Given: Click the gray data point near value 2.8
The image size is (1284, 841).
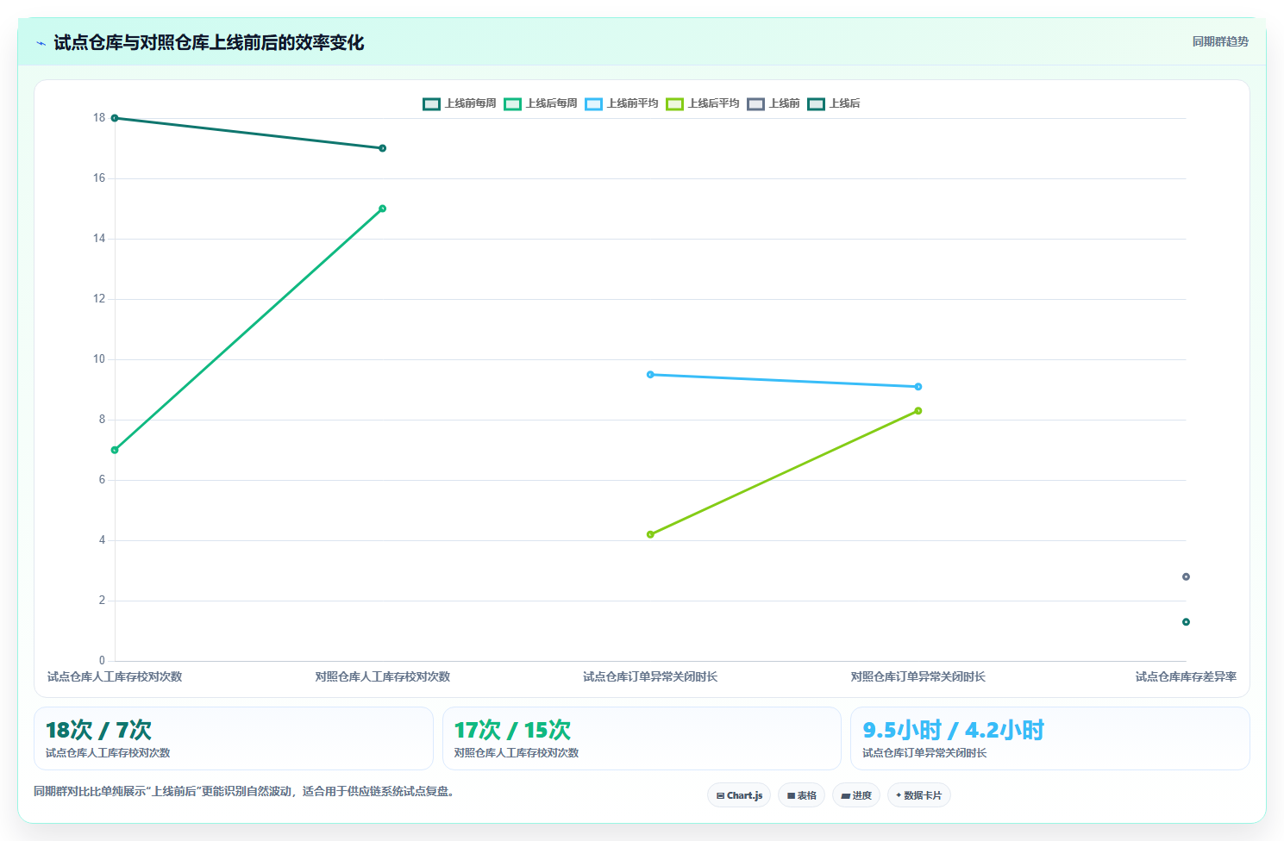Looking at the screenshot, I should [x=1186, y=576].
